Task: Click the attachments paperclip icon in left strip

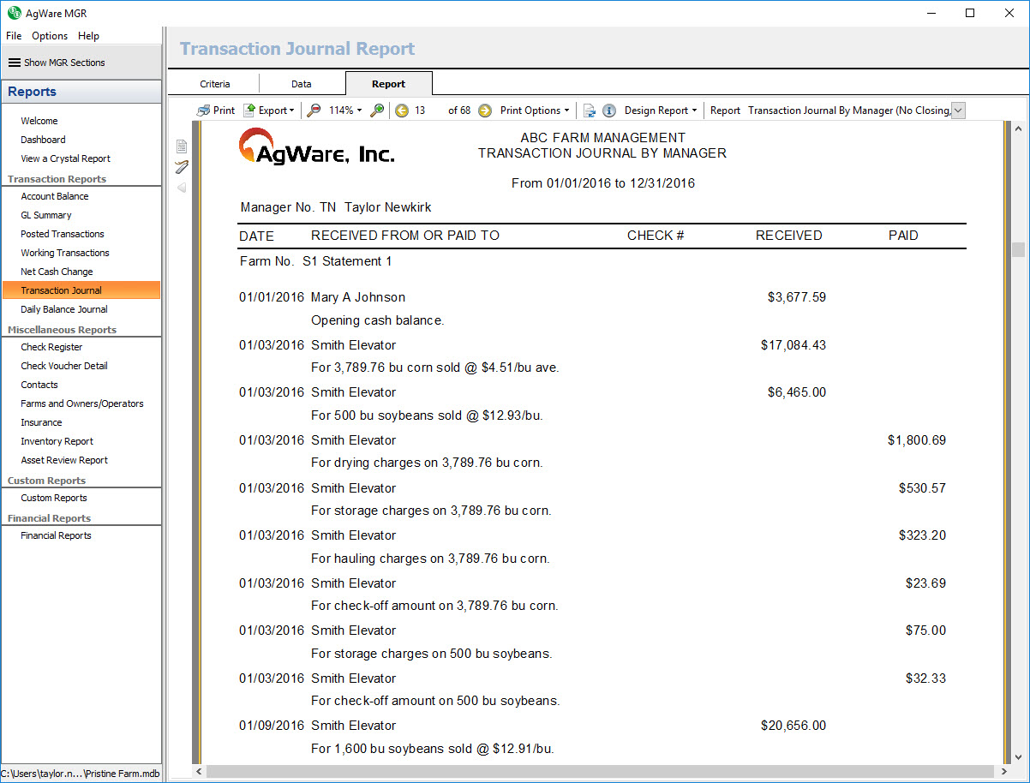Action: coord(182,167)
